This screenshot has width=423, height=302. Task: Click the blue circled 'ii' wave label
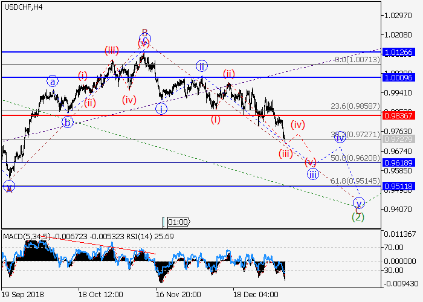(201, 65)
